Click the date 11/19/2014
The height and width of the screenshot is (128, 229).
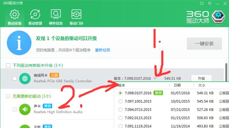tap(180, 126)
